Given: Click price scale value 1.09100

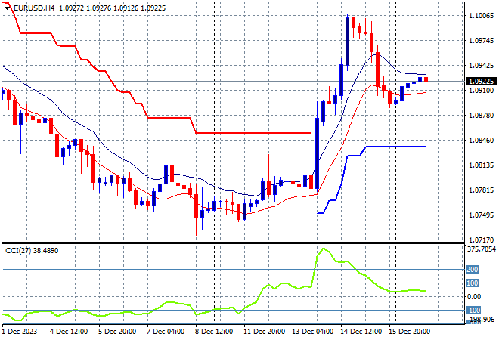Looking at the screenshot, I should pyautogui.click(x=482, y=91).
